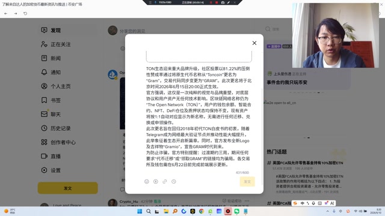Viewport: 385px width, 216px height.
Task: Open the emoji picker in composer
Action: [x=147, y=181]
